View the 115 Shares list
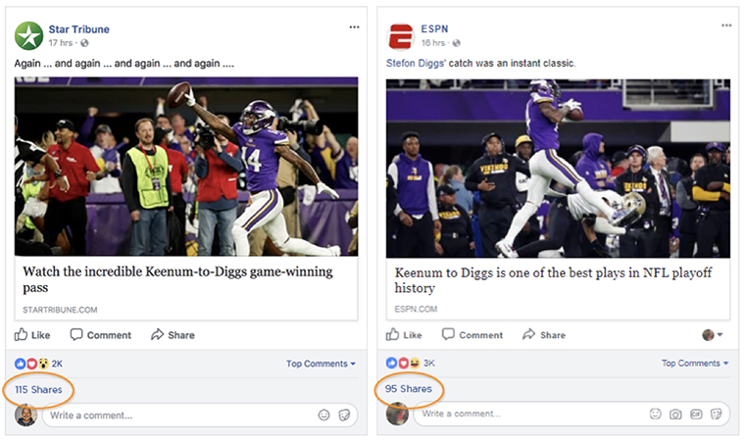The image size is (745, 441). tap(38, 390)
